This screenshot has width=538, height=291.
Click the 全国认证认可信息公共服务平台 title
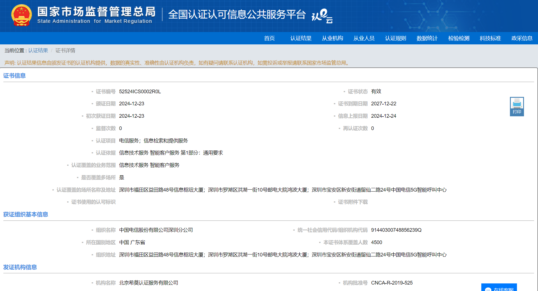(x=237, y=15)
